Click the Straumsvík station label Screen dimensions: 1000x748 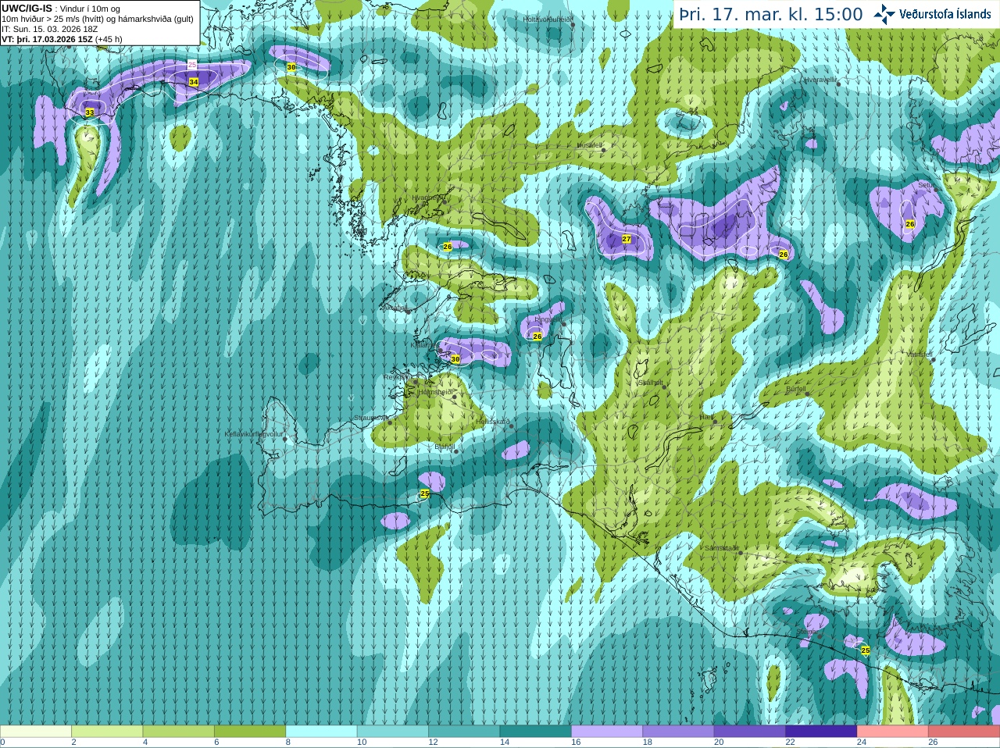tap(370, 418)
